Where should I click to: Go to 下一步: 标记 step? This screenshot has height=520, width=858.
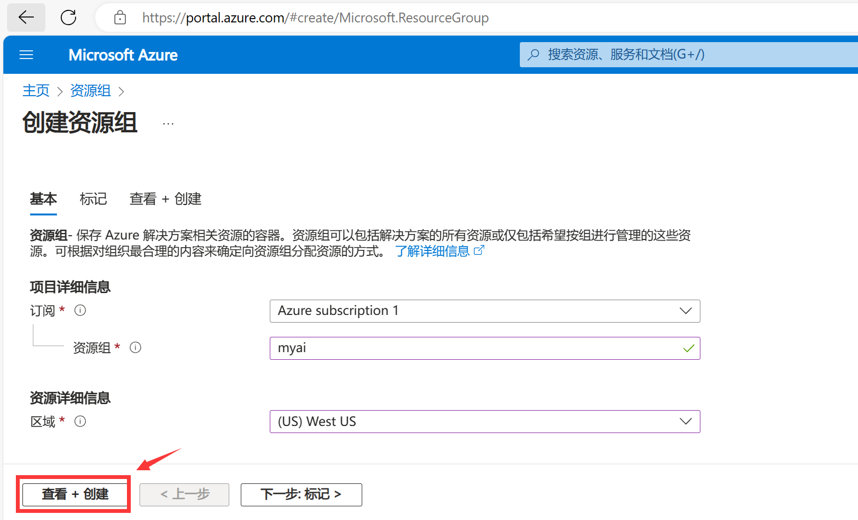pos(302,494)
